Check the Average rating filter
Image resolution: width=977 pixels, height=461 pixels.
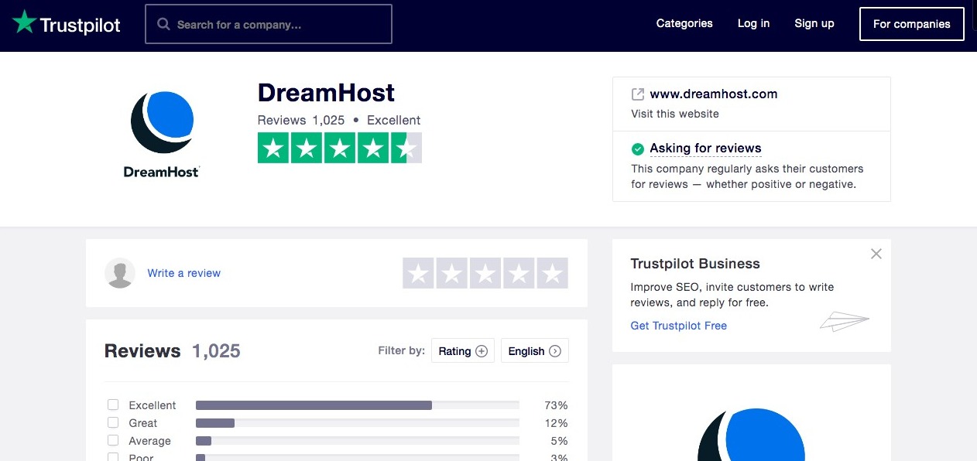[113, 440]
